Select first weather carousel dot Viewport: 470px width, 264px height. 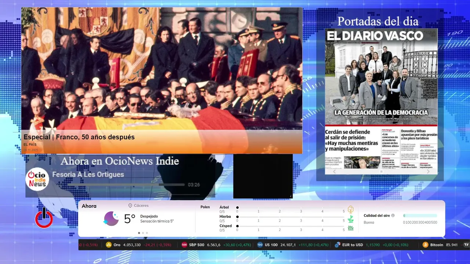[x=139, y=233]
